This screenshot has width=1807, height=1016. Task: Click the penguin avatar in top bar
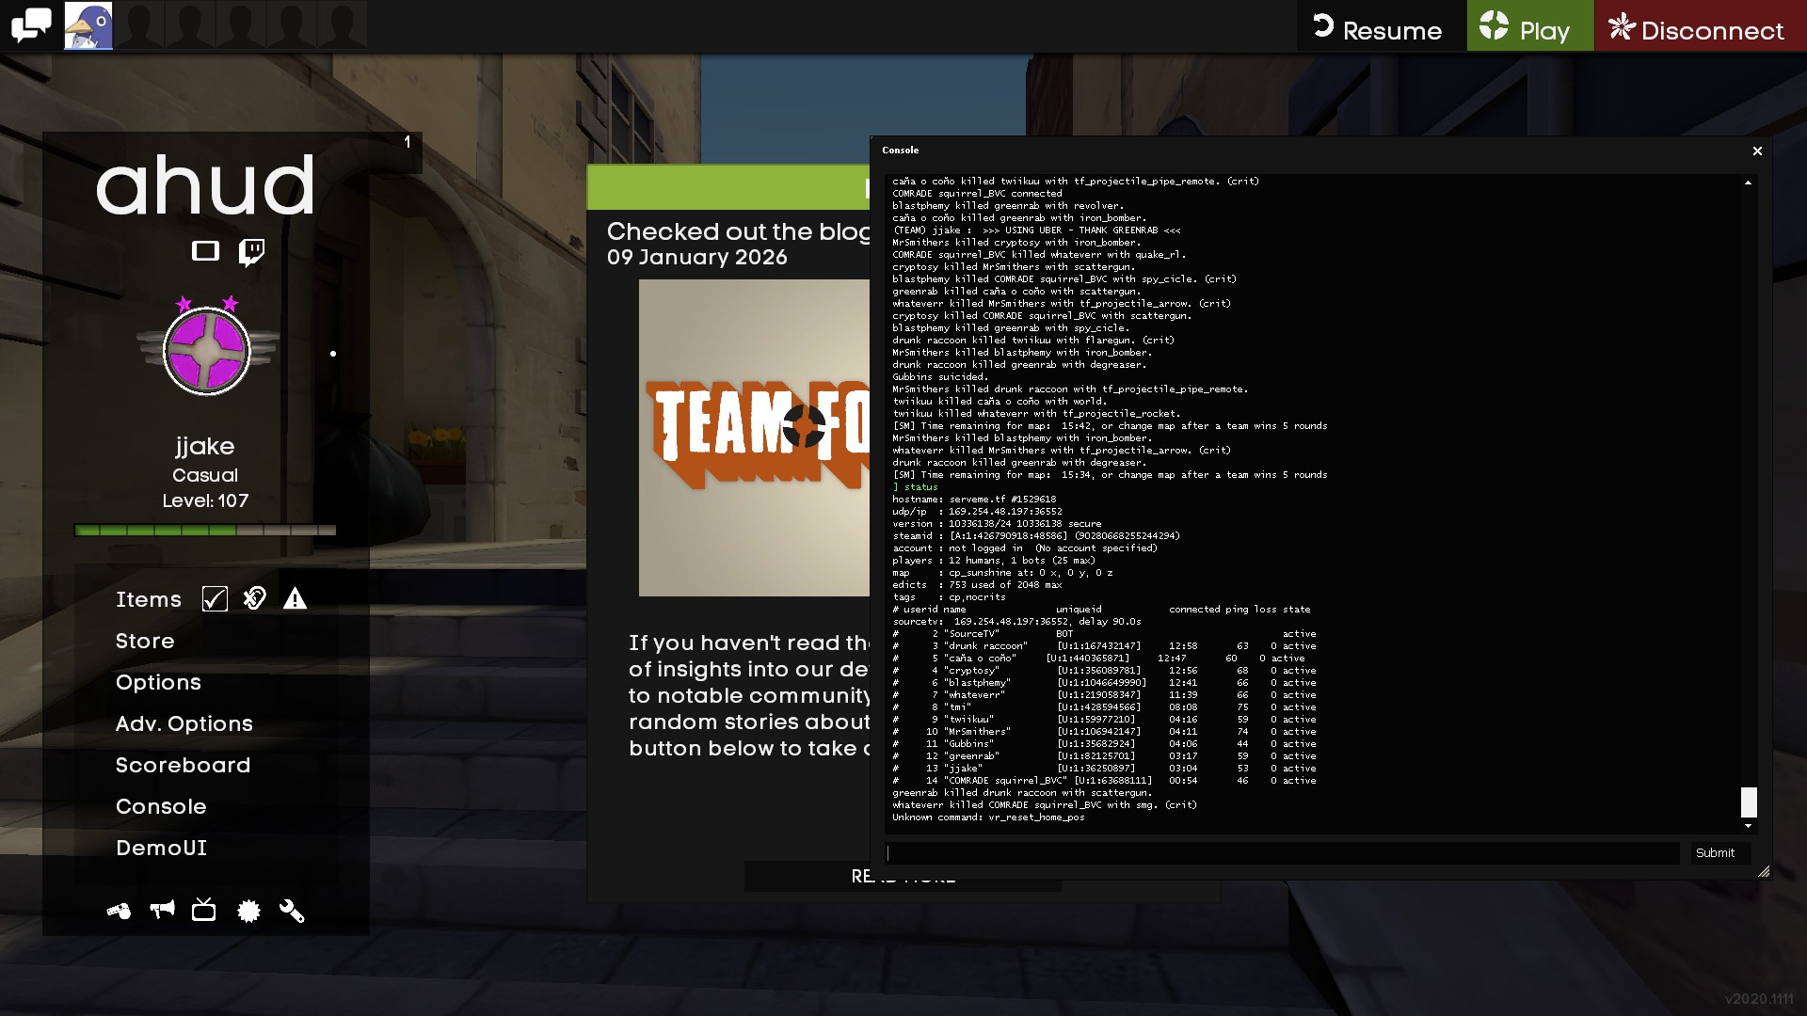pos(88,25)
